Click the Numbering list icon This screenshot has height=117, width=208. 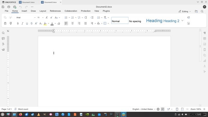click(73, 17)
